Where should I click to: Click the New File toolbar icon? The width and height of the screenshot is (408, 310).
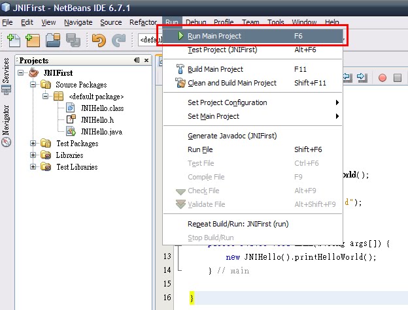coord(14,40)
